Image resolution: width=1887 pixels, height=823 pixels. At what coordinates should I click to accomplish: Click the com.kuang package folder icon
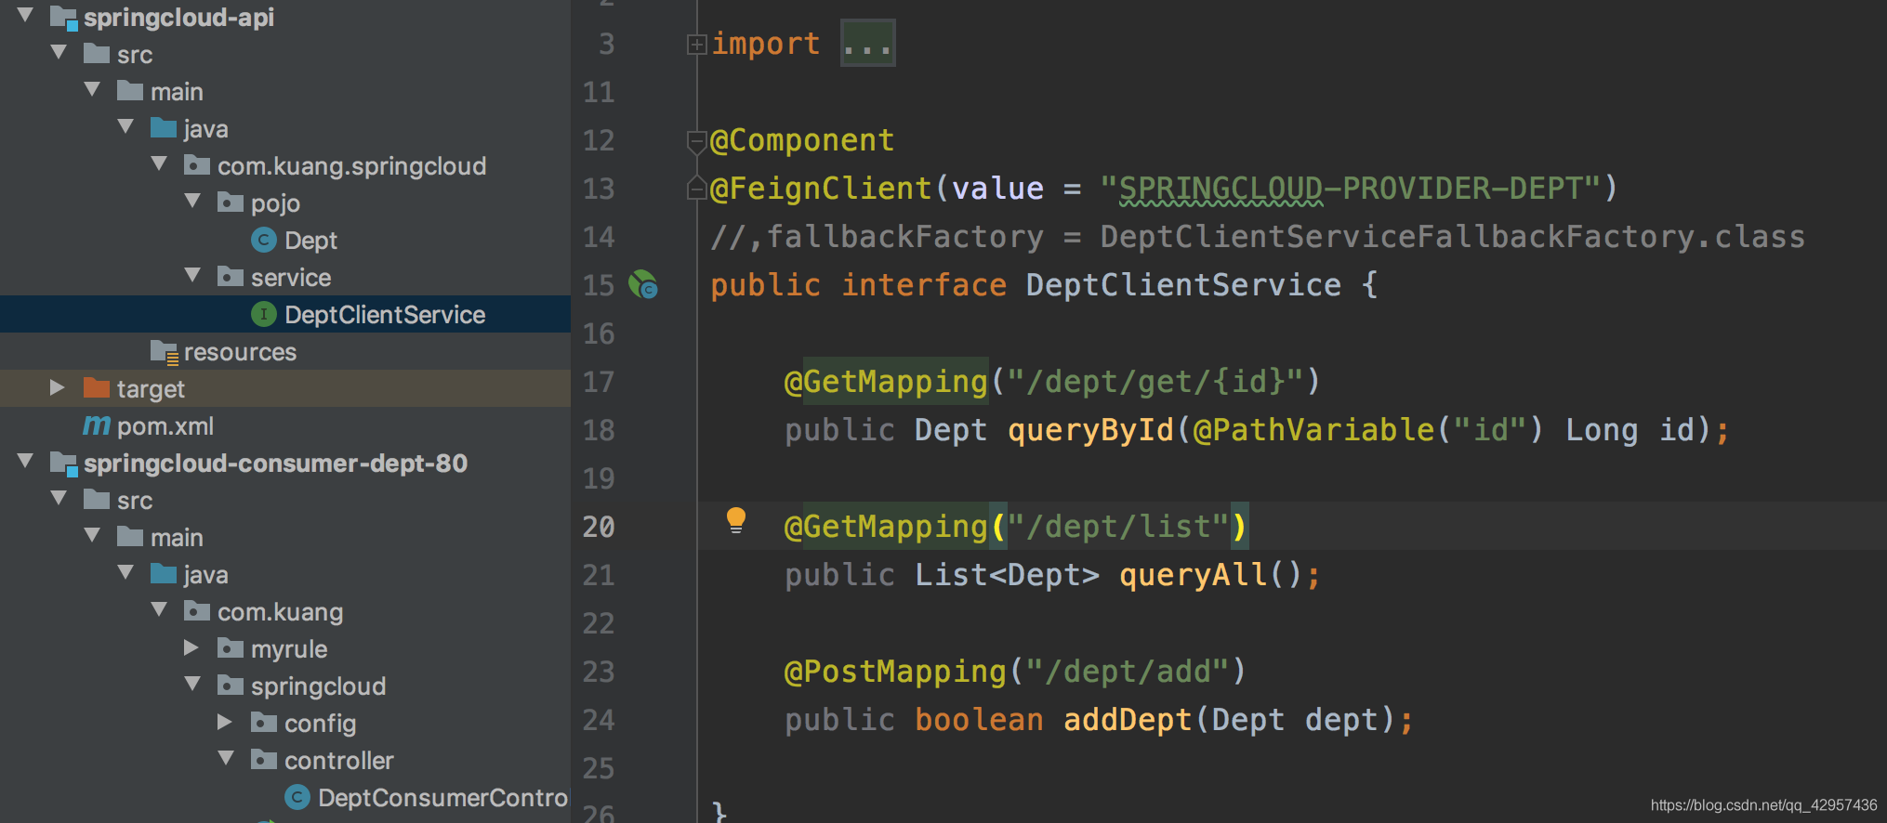pyautogui.click(x=197, y=610)
